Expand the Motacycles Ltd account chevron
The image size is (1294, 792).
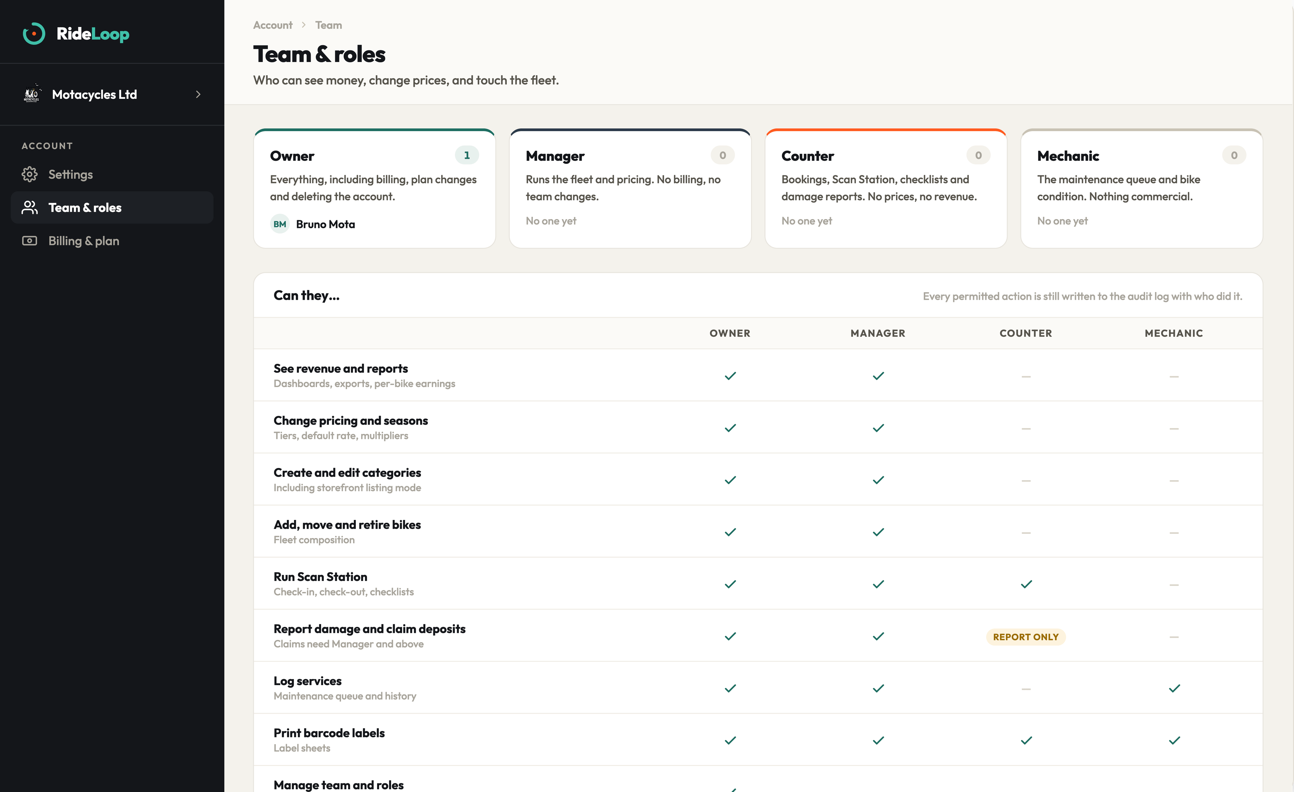(198, 95)
